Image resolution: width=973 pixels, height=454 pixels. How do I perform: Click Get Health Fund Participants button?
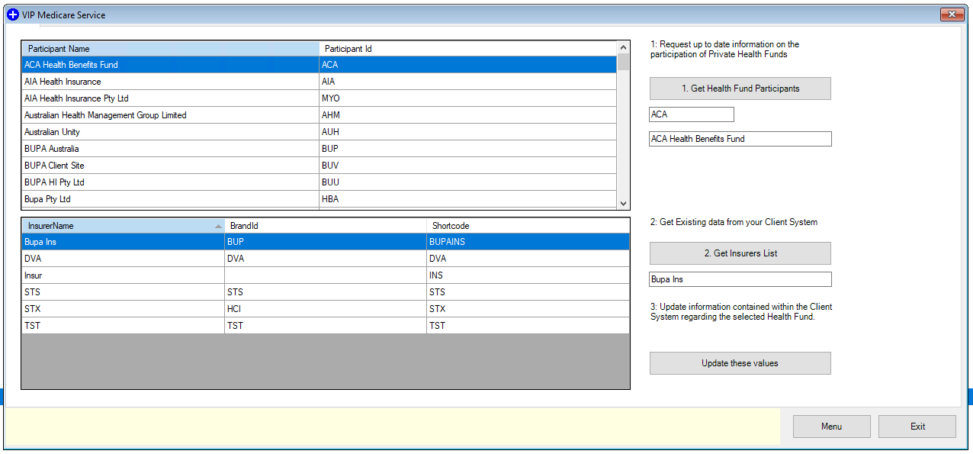(740, 89)
